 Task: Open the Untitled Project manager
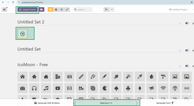[x=178, y=9]
